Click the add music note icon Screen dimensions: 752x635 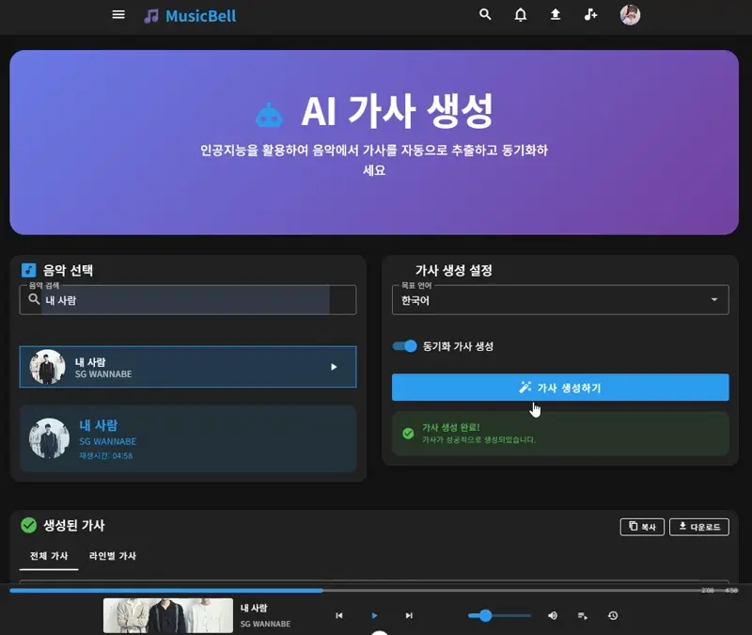[590, 15]
